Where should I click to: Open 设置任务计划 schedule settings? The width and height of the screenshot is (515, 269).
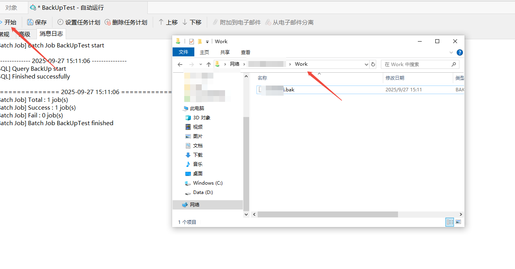click(x=79, y=22)
